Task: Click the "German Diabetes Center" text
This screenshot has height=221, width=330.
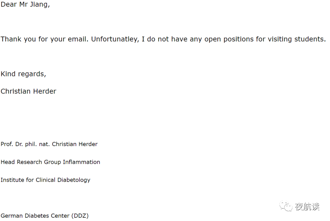Action: (35, 216)
